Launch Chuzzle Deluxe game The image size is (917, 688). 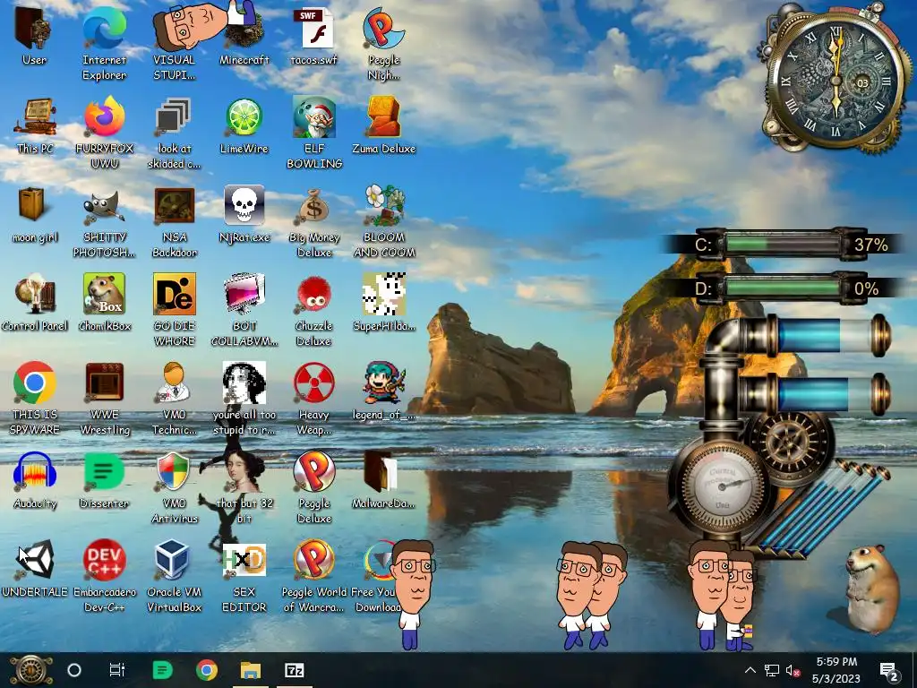[314, 310]
